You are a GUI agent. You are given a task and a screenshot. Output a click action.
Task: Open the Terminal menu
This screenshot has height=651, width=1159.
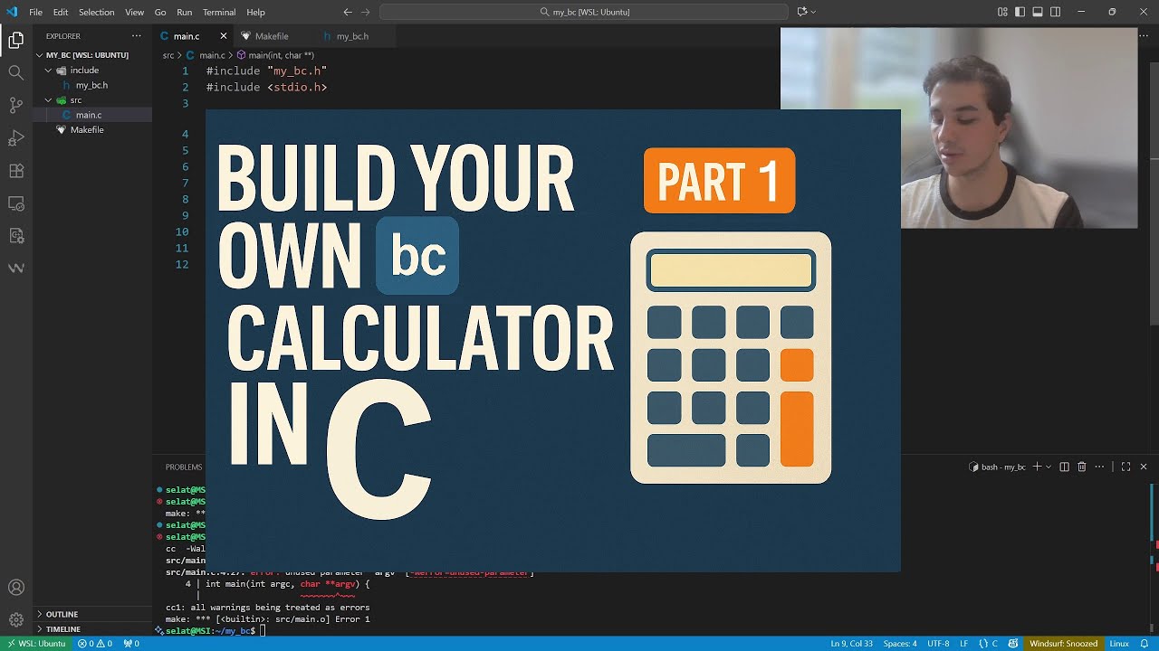point(219,12)
